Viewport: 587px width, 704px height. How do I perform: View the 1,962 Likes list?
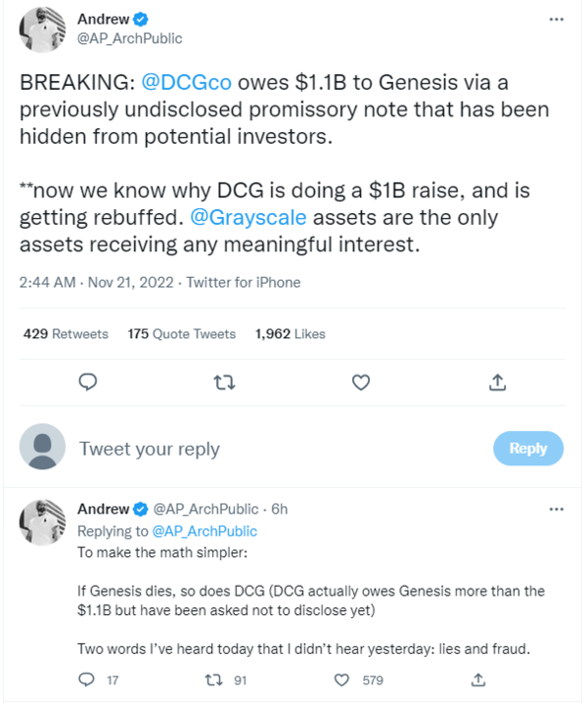coord(290,333)
